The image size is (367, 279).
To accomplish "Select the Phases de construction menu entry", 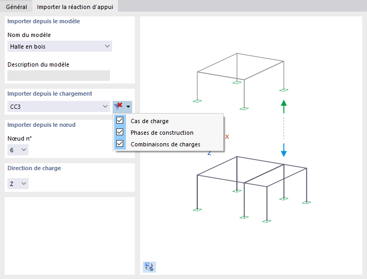I will coord(169,133).
